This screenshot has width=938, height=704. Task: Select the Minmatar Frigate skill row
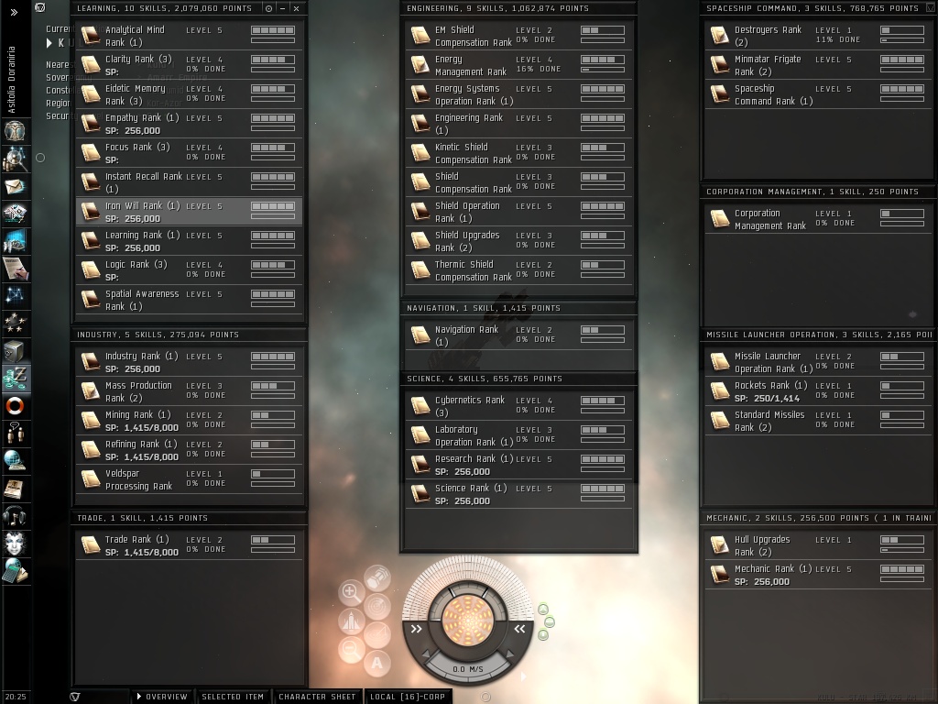pyautogui.click(x=819, y=65)
